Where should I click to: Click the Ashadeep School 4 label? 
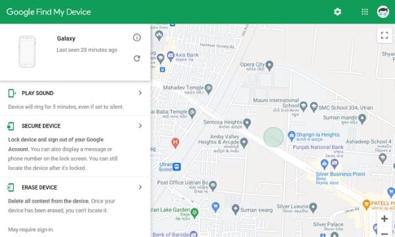[369, 142]
